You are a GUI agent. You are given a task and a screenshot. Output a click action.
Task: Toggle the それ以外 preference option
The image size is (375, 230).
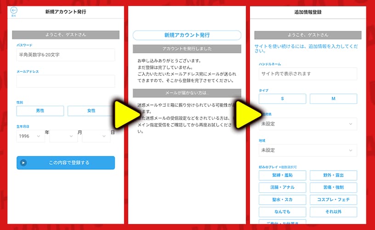pos(333,212)
